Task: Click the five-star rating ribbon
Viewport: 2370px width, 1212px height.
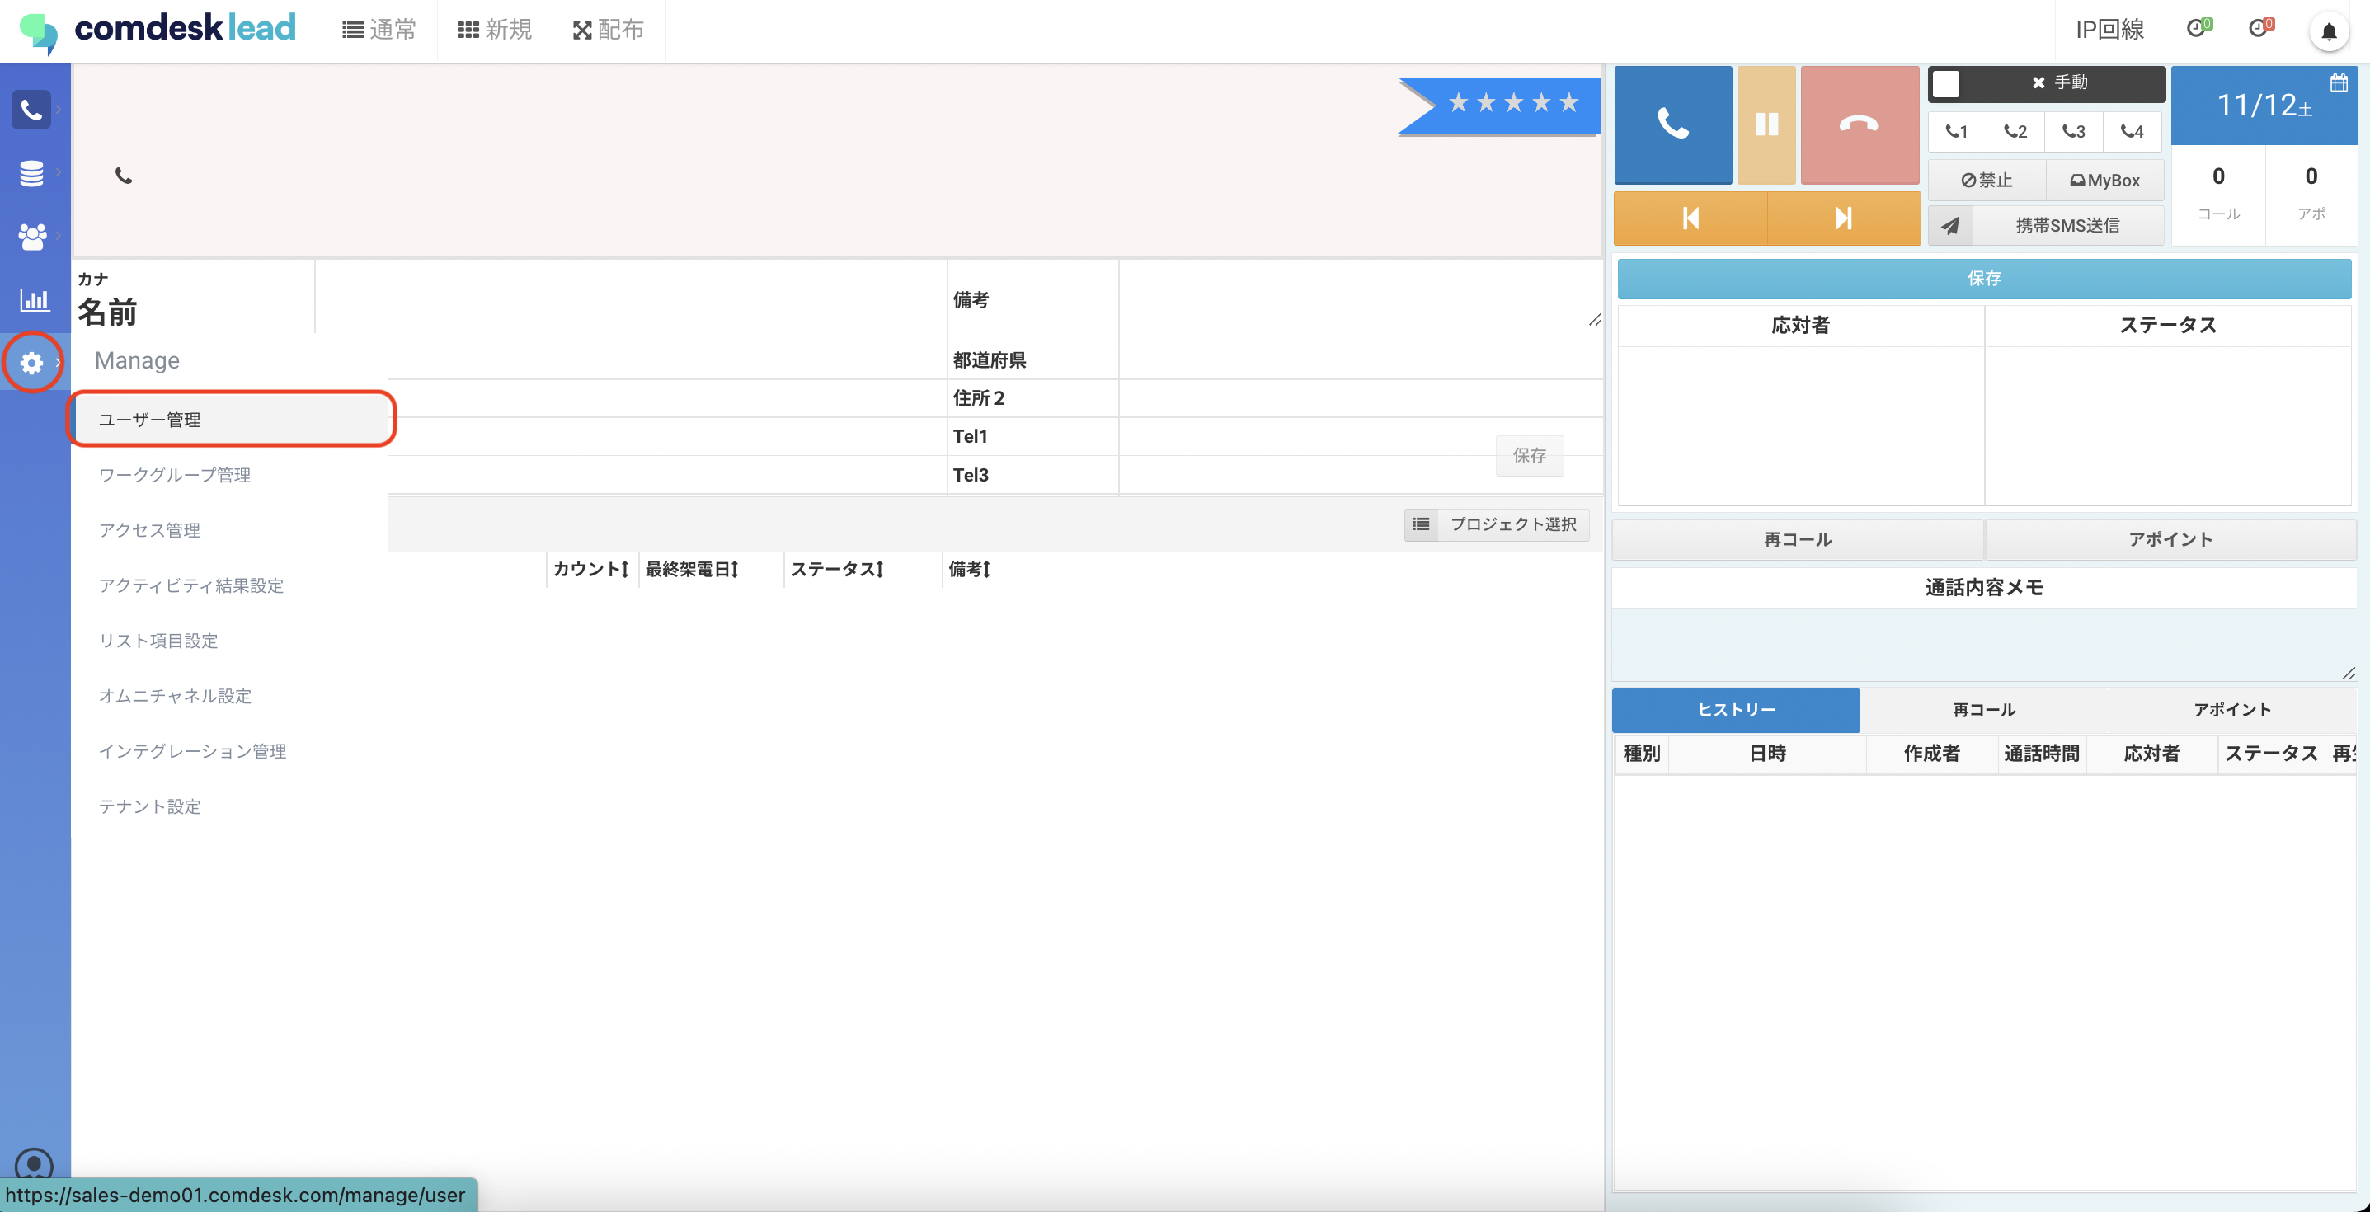Action: coord(1512,103)
